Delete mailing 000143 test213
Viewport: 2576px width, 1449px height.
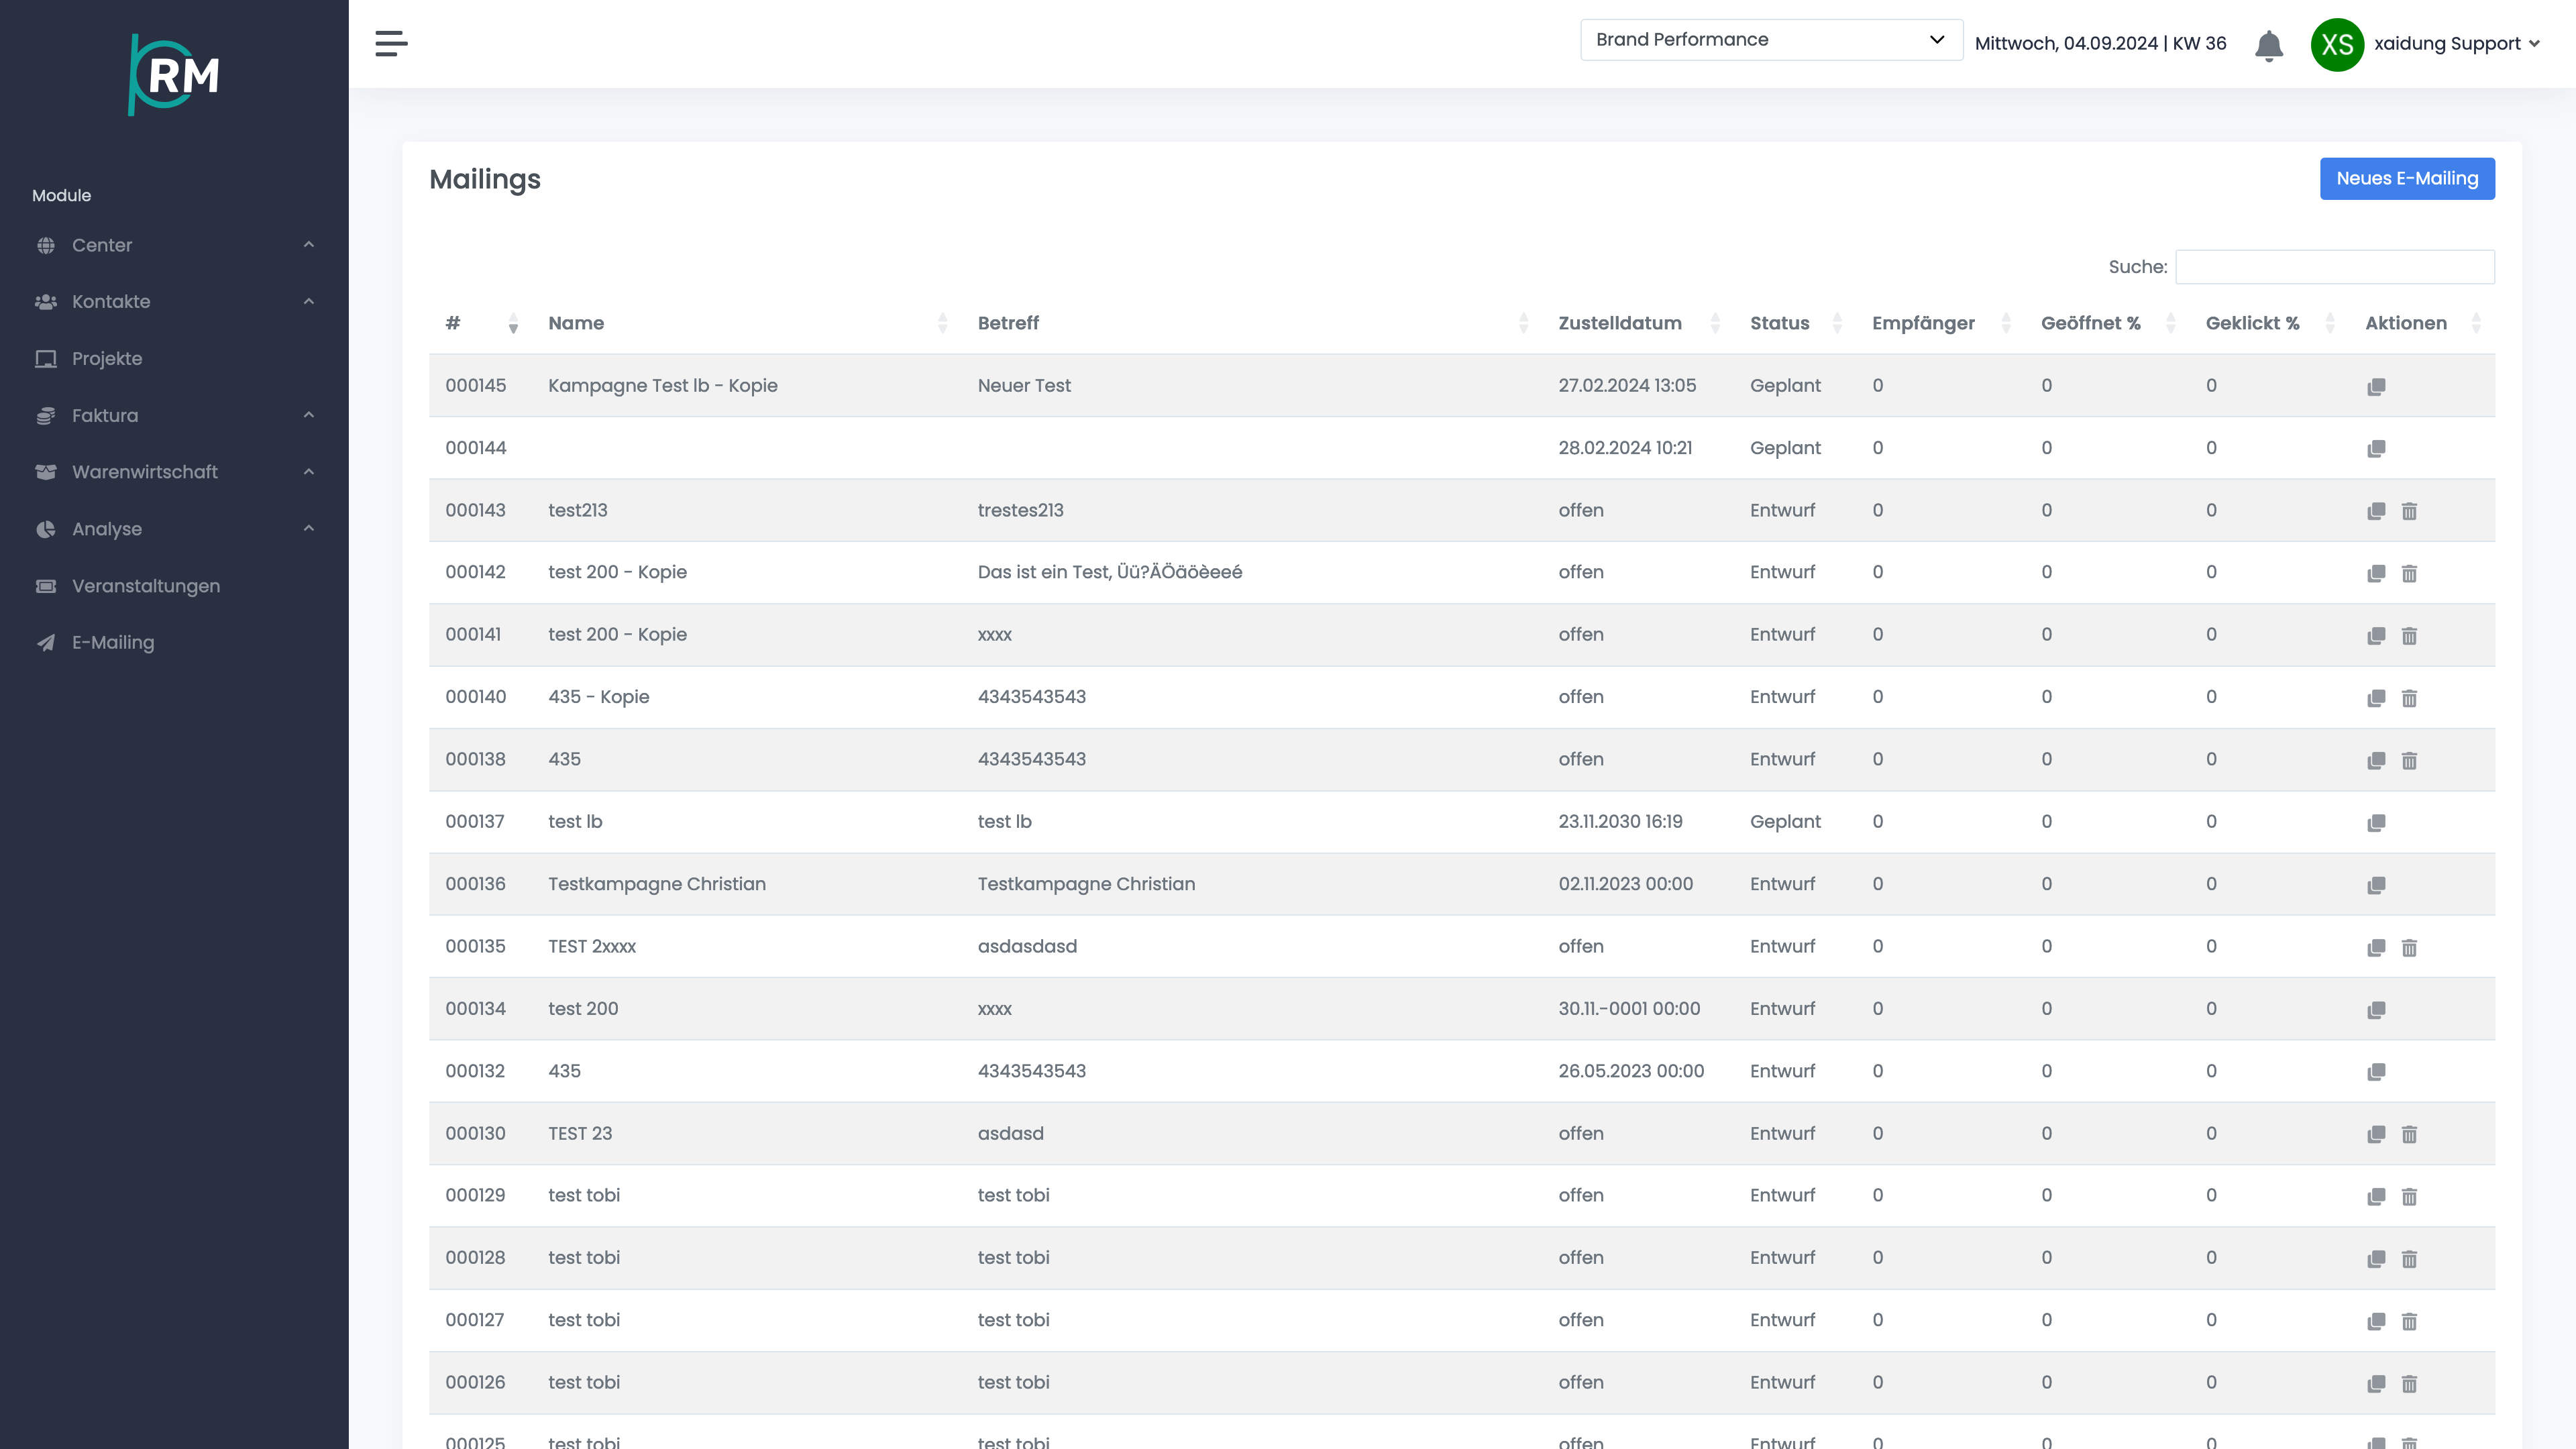pos(2409,511)
